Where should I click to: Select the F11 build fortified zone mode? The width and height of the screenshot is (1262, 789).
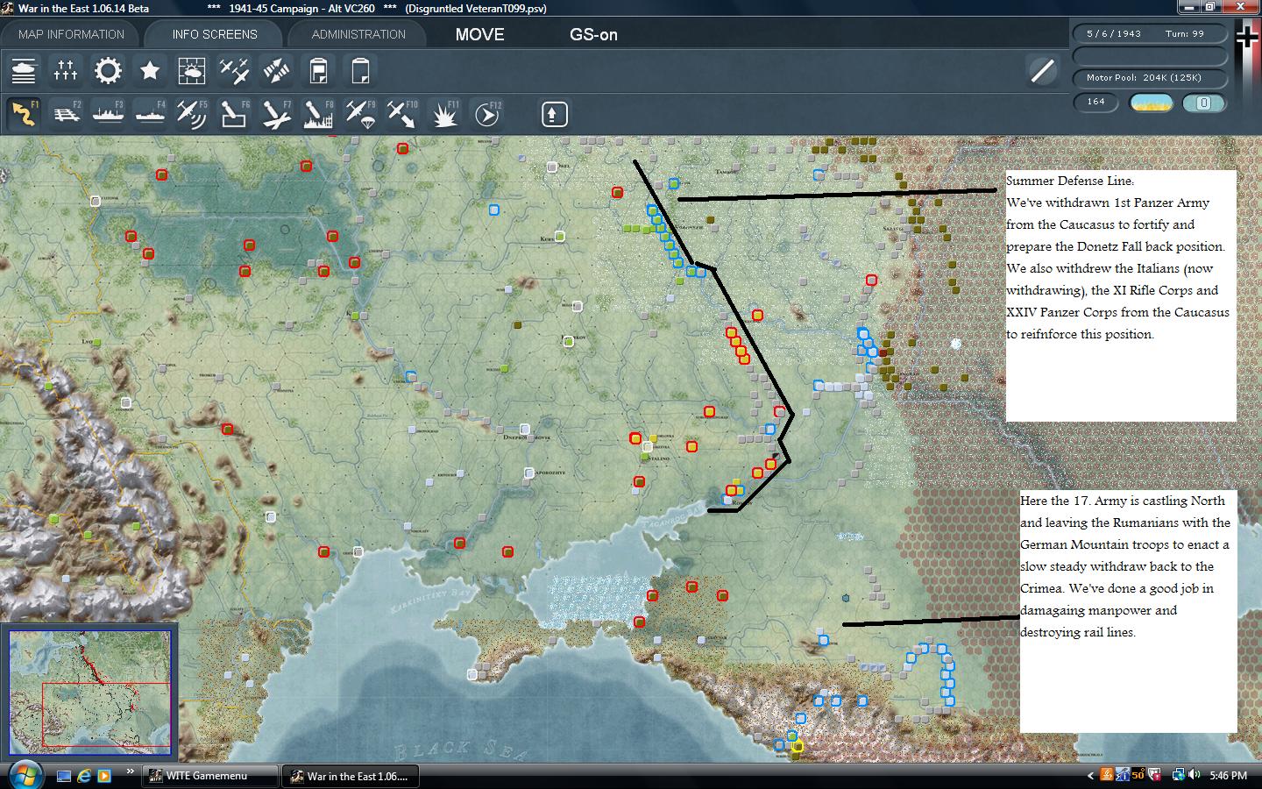(444, 114)
